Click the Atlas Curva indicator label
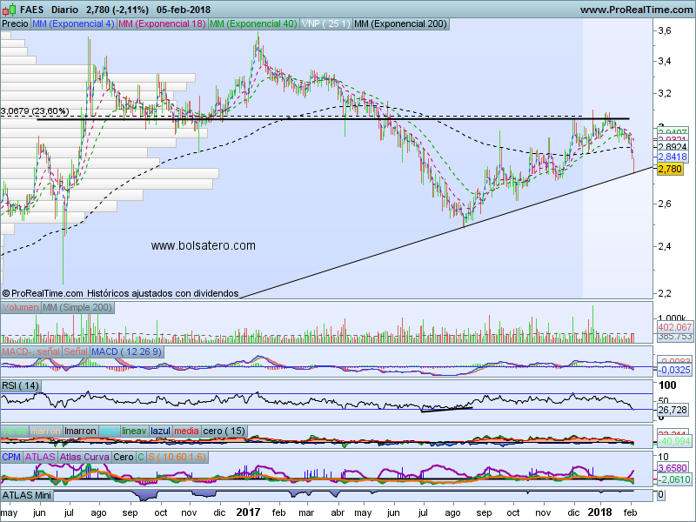Viewport: 696px width, 522px height. pyautogui.click(x=86, y=456)
